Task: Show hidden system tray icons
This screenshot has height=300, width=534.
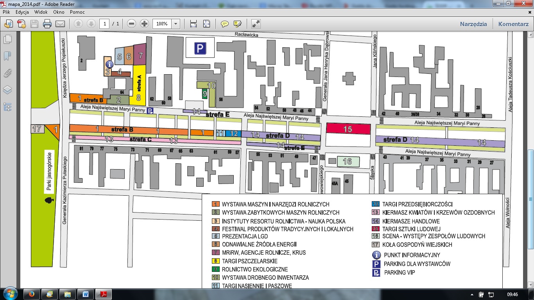Action: 472,294
